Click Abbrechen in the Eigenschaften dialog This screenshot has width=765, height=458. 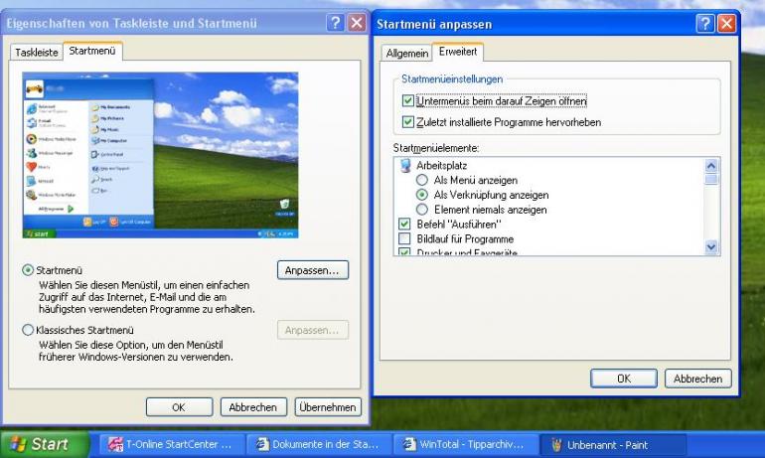[253, 407]
